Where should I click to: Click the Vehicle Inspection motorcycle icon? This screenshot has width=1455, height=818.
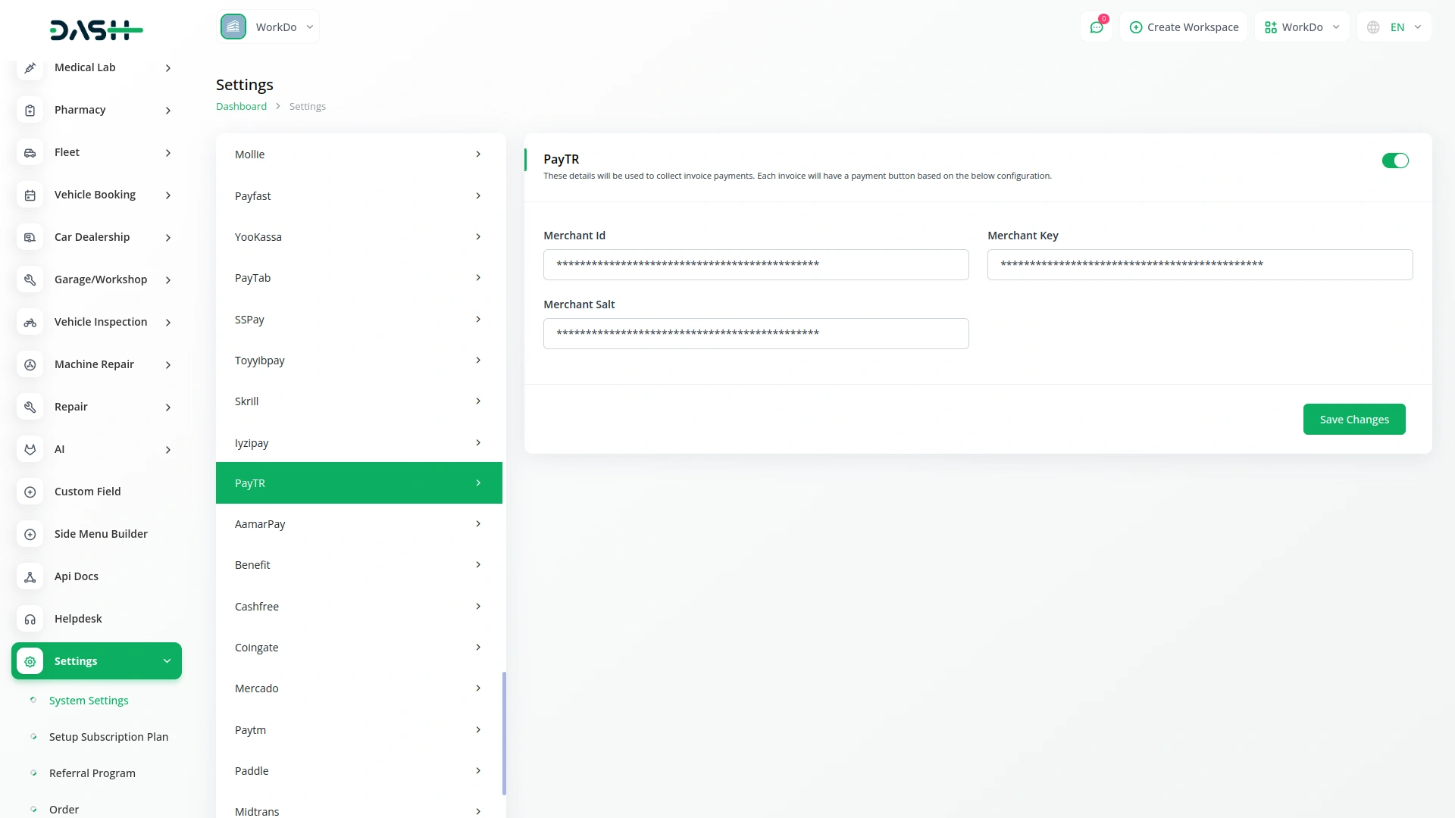pos(30,323)
